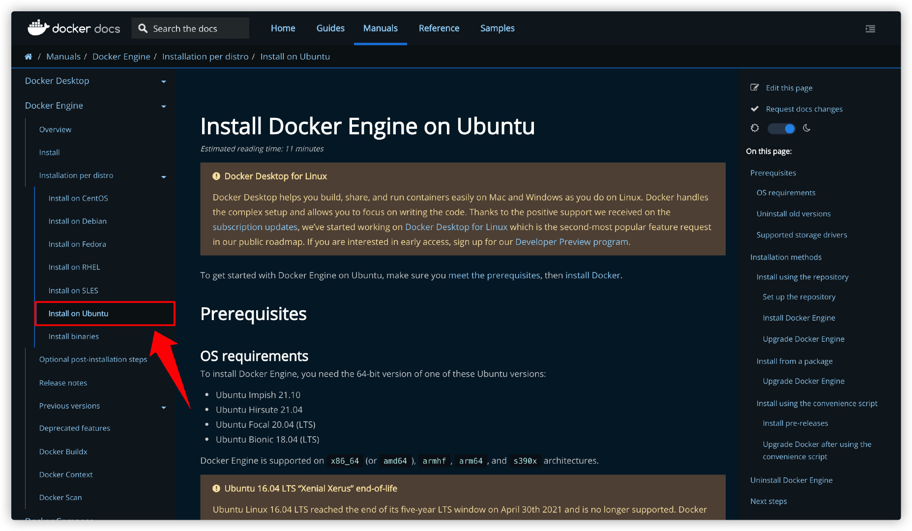Jump to OS requirements outline link
The width and height of the screenshot is (912, 531).
[786, 193]
